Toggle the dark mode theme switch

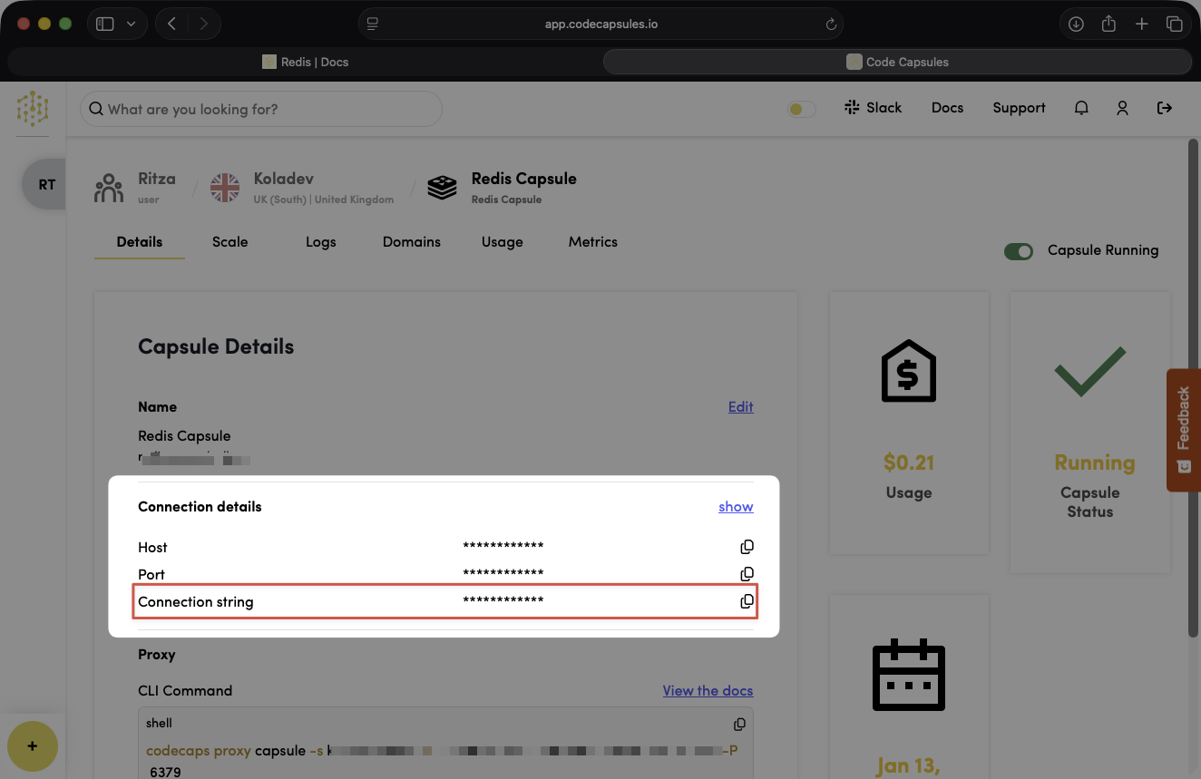tap(801, 109)
